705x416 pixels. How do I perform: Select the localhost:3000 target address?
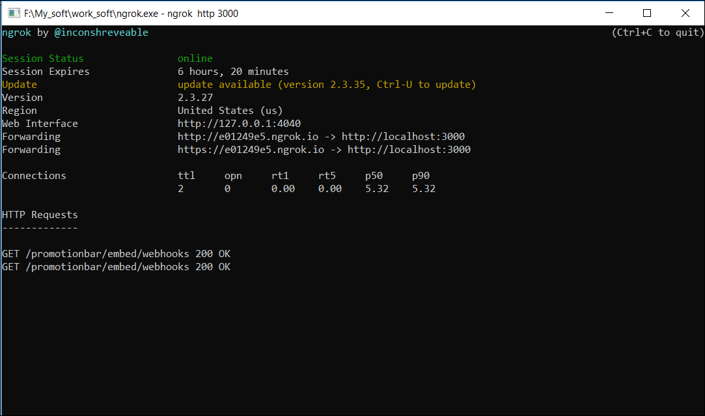(404, 136)
